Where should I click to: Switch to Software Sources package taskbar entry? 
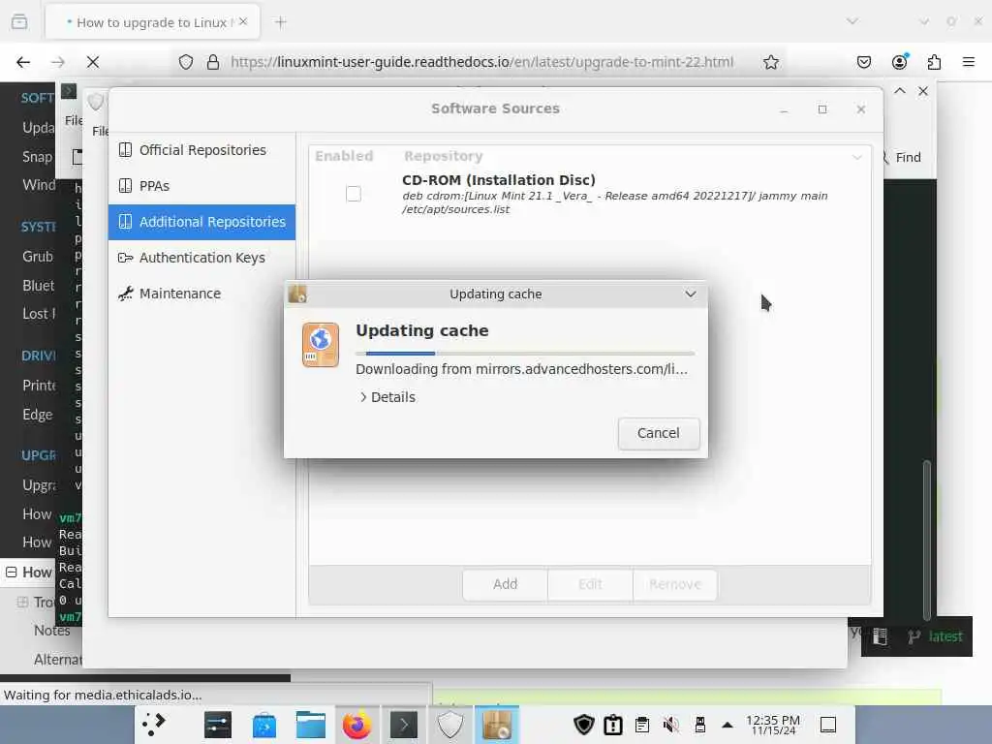tap(497, 725)
